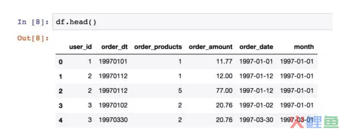347x130 pixels.
Task: Select the Out[8] output prompt
Action: 33,38
